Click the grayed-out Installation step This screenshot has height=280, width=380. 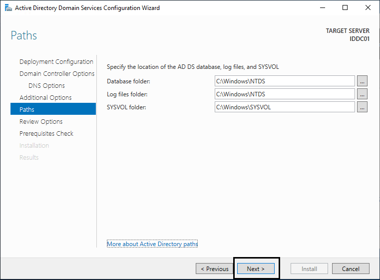34,146
